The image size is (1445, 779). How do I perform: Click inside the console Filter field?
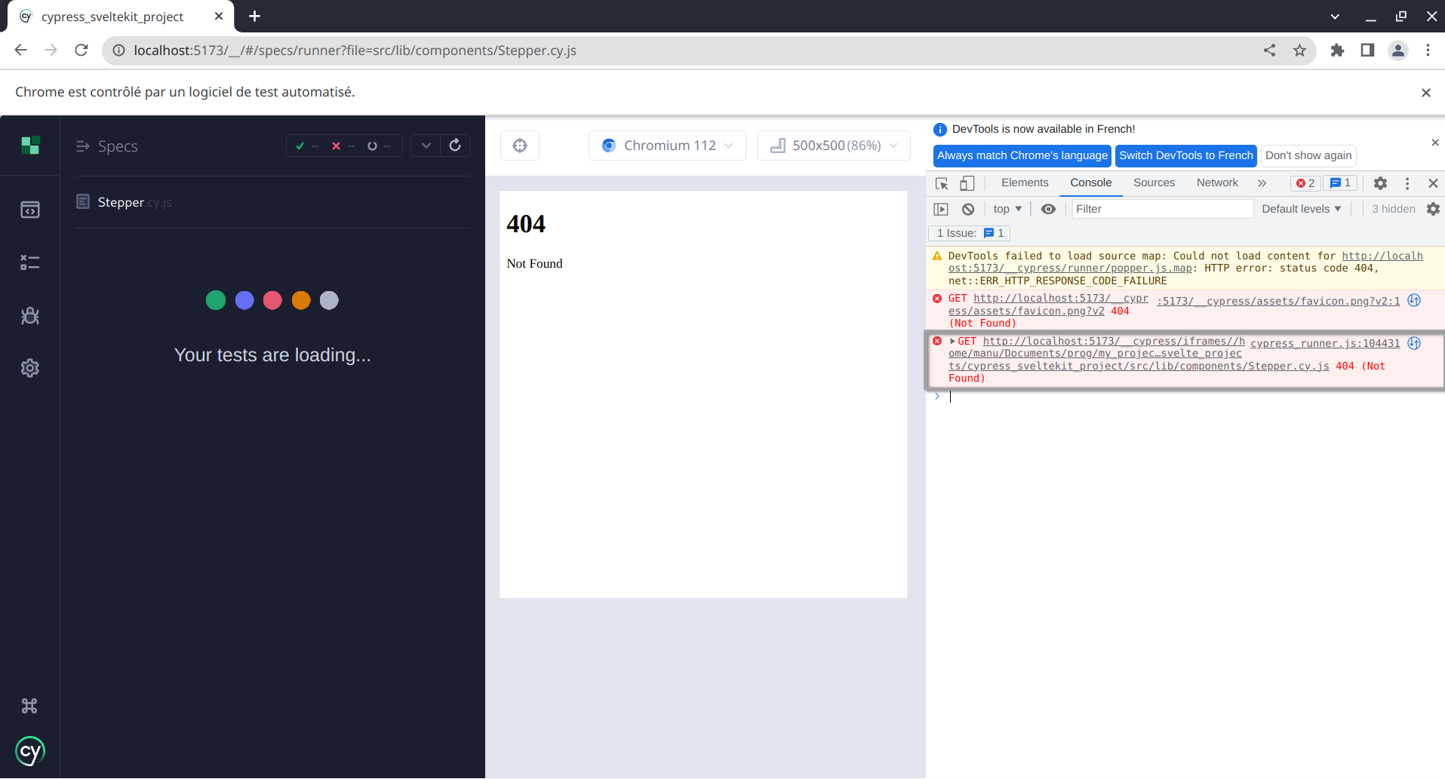[1162, 209]
